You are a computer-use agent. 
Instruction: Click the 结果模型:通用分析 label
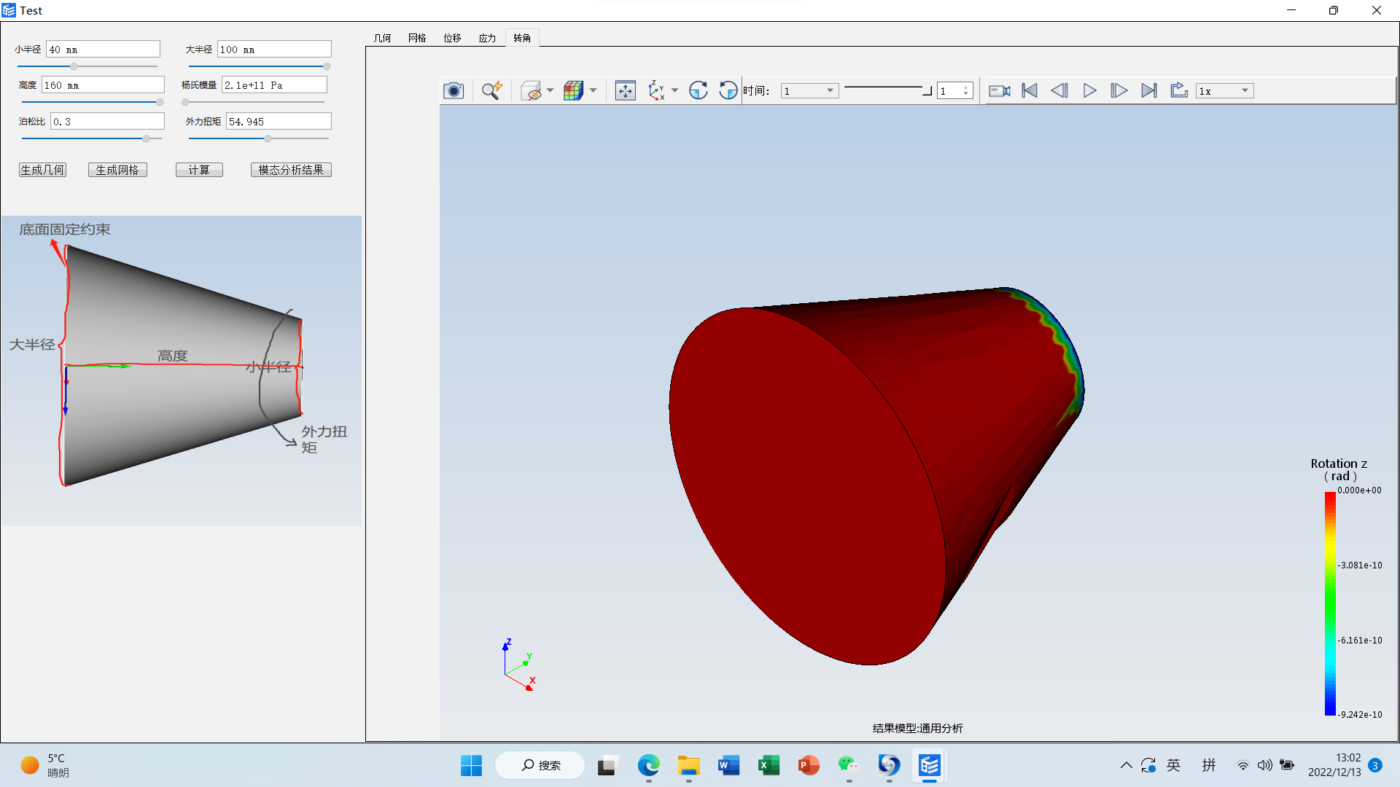917,729
